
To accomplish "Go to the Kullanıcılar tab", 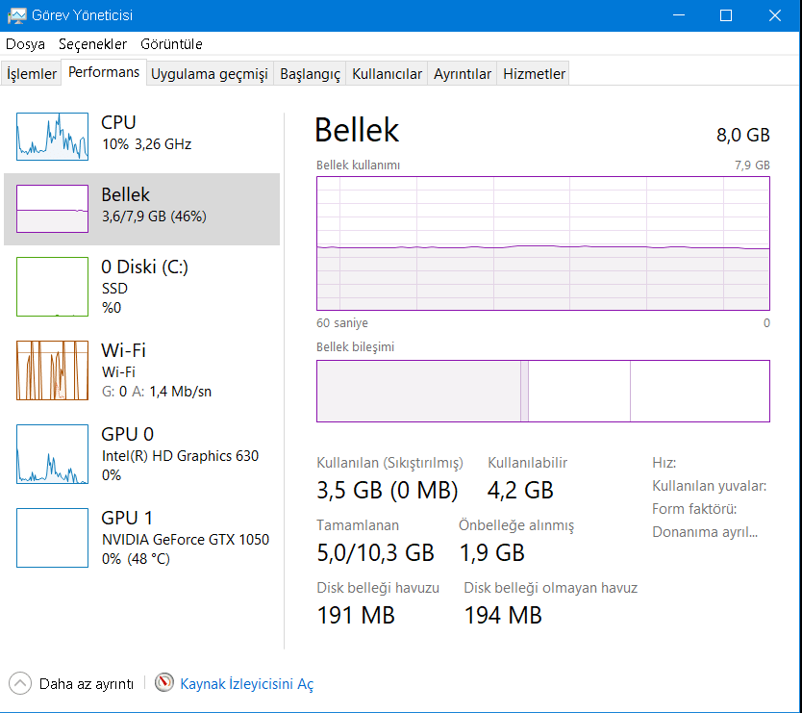I will (x=388, y=74).
